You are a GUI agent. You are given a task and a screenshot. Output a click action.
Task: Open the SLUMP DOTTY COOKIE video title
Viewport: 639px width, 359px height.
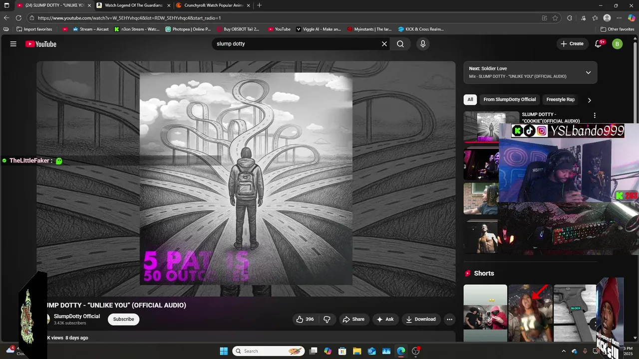[551, 118]
